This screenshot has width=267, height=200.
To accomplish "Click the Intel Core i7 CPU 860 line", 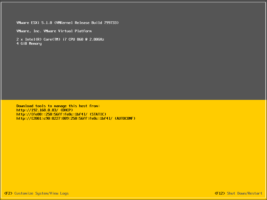I will tap(60, 39).
